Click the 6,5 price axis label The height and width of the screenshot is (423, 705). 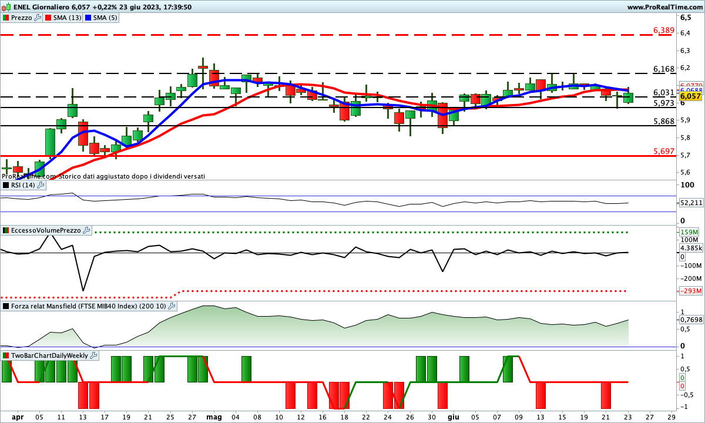685,18
